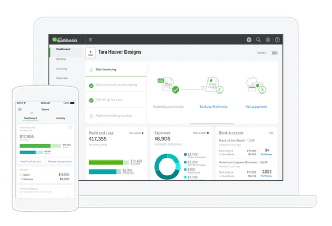Click the step 3 payments illustration icon
332x226 pixels.
[x=256, y=85]
